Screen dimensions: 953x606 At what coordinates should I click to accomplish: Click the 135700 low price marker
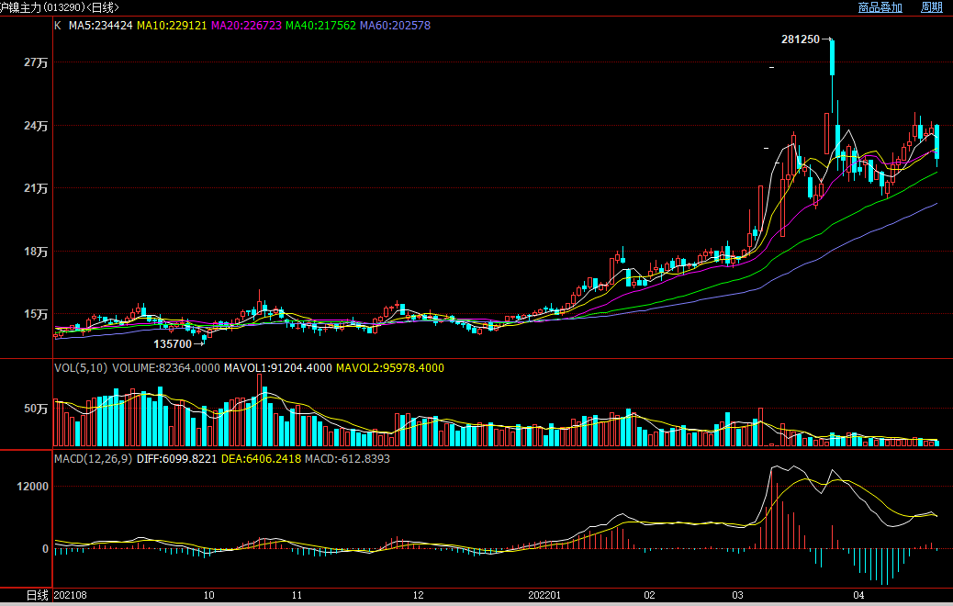[x=173, y=343]
